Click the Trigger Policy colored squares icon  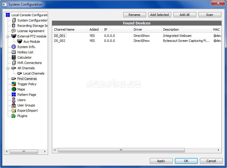[x=14, y=84]
